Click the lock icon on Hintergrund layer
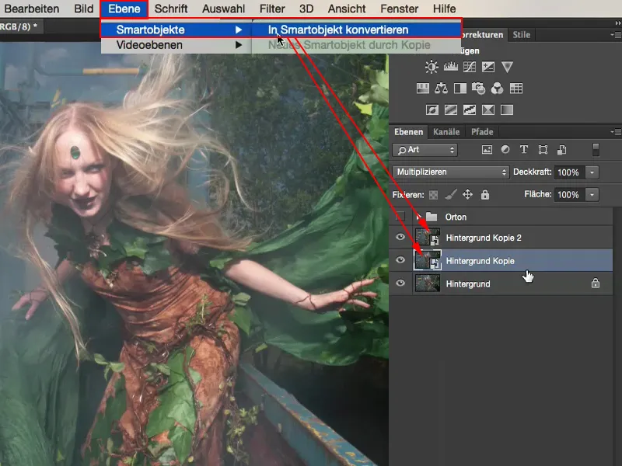This screenshot has height=466, width=622. pos(596,283)
